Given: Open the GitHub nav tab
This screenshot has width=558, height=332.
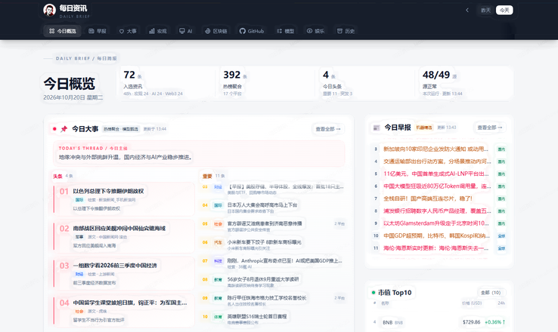Looking at the screenshot, I should pyautogui.click(x=252, y=31).
